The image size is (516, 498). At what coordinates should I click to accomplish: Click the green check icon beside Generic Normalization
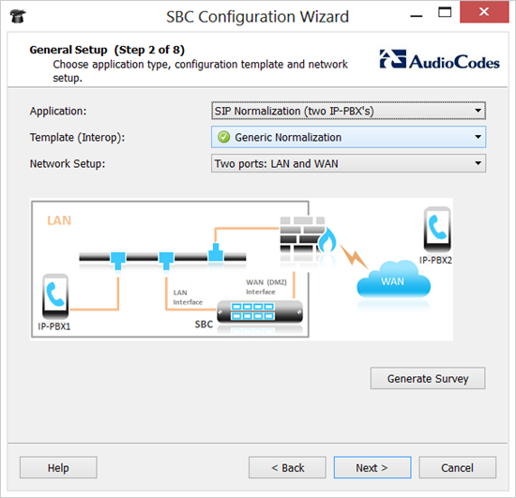224,137
